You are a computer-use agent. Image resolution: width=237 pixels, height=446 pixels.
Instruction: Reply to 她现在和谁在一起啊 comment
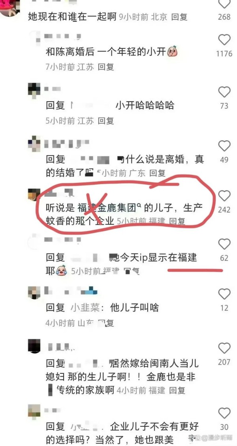pos(180,17)
